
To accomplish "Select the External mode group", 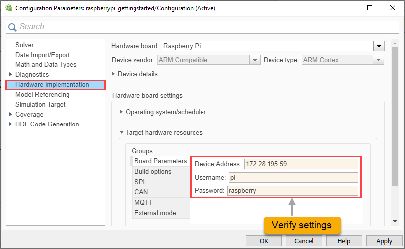I will [155, 213].
